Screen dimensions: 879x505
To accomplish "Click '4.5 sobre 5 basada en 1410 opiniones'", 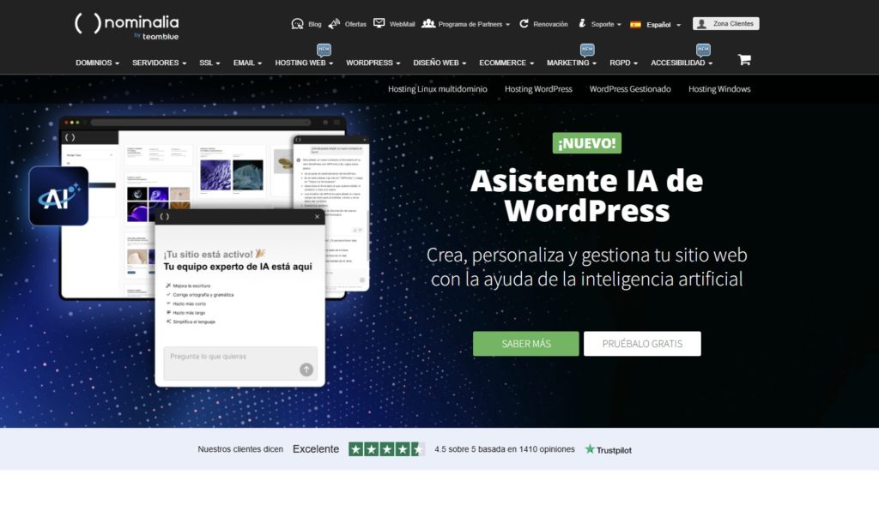I will tap(505, 449).
